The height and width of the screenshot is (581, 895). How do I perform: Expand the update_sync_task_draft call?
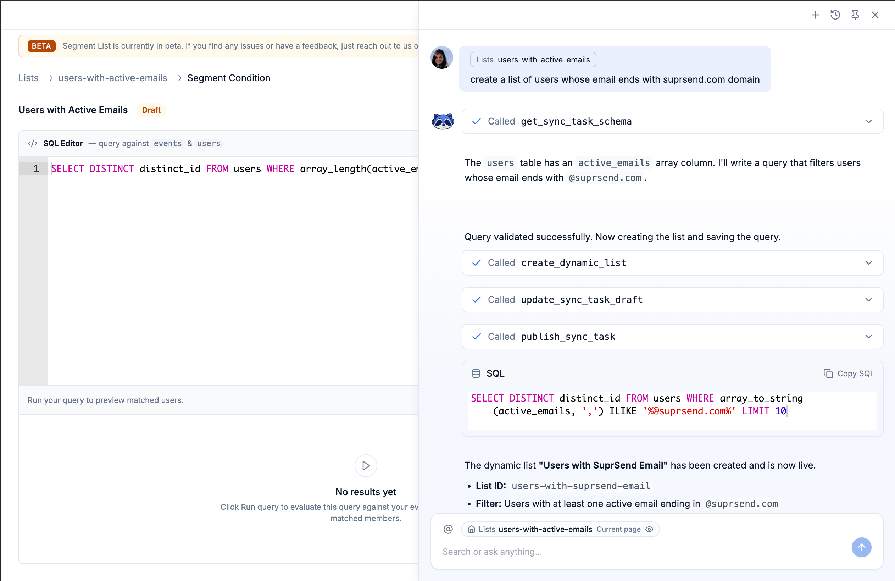[x=672, y=300]
